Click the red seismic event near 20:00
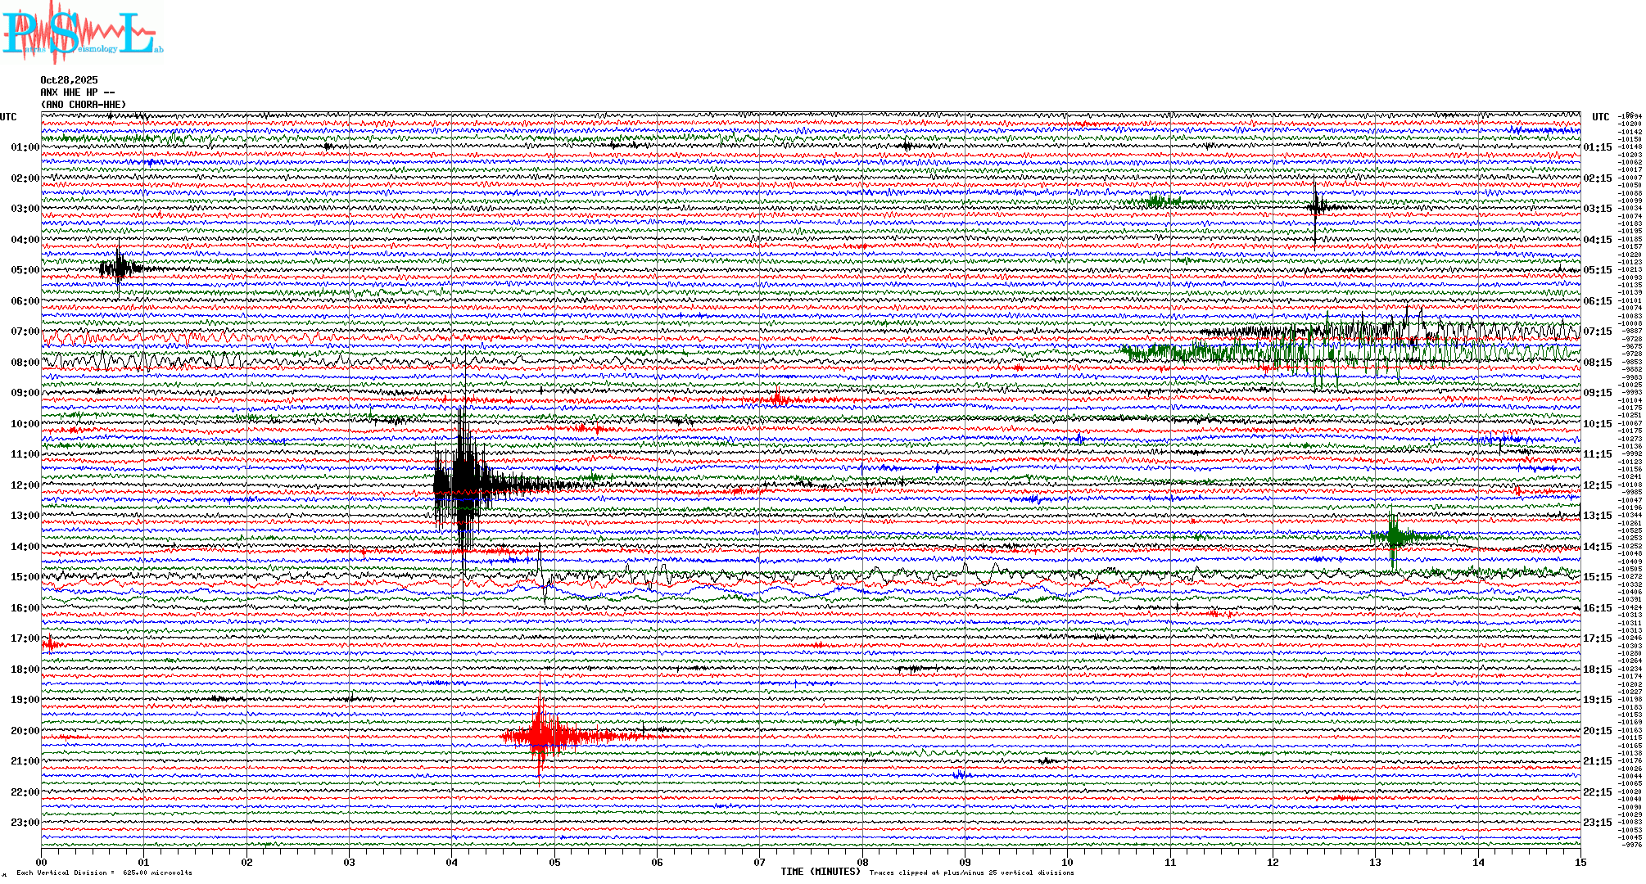 (x=540, y=735)
